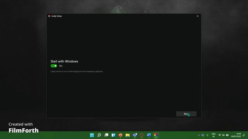This screenshot has height=139, width=248.
Task: Open Microsoft Word from the taskbar
Action: (149, 135)
